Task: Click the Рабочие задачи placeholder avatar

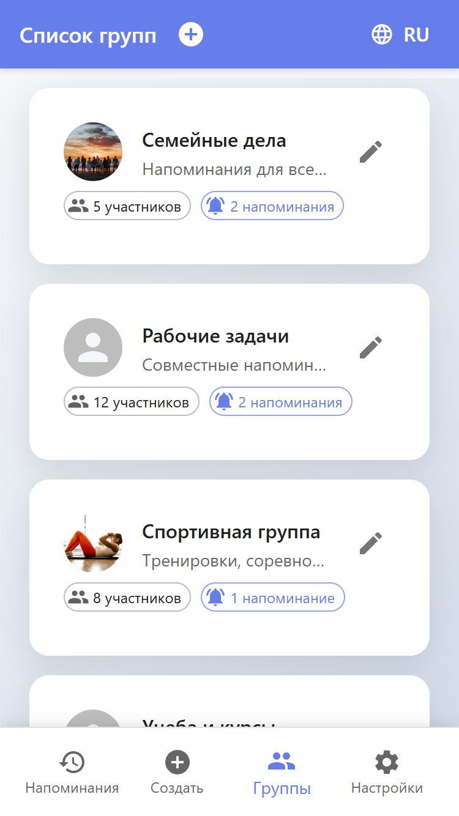Action: [x=93, y=347]
